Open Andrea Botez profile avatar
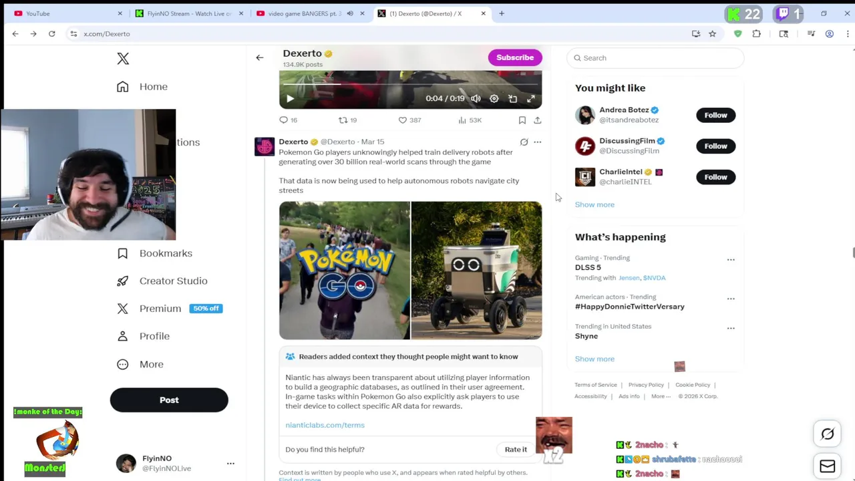This screenshot has height=481, width=855. pyautogui.click(x=585, y=115)
